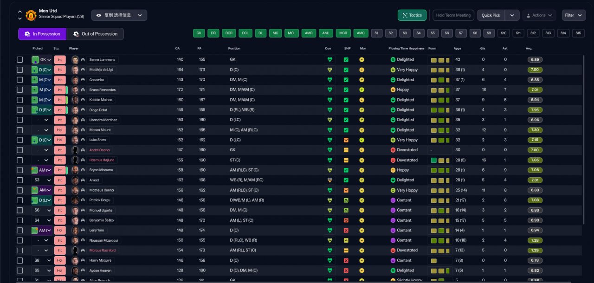The image size is (594, 283).
Task: Click Hold Team Meeting button
Action: coord(453,15)
